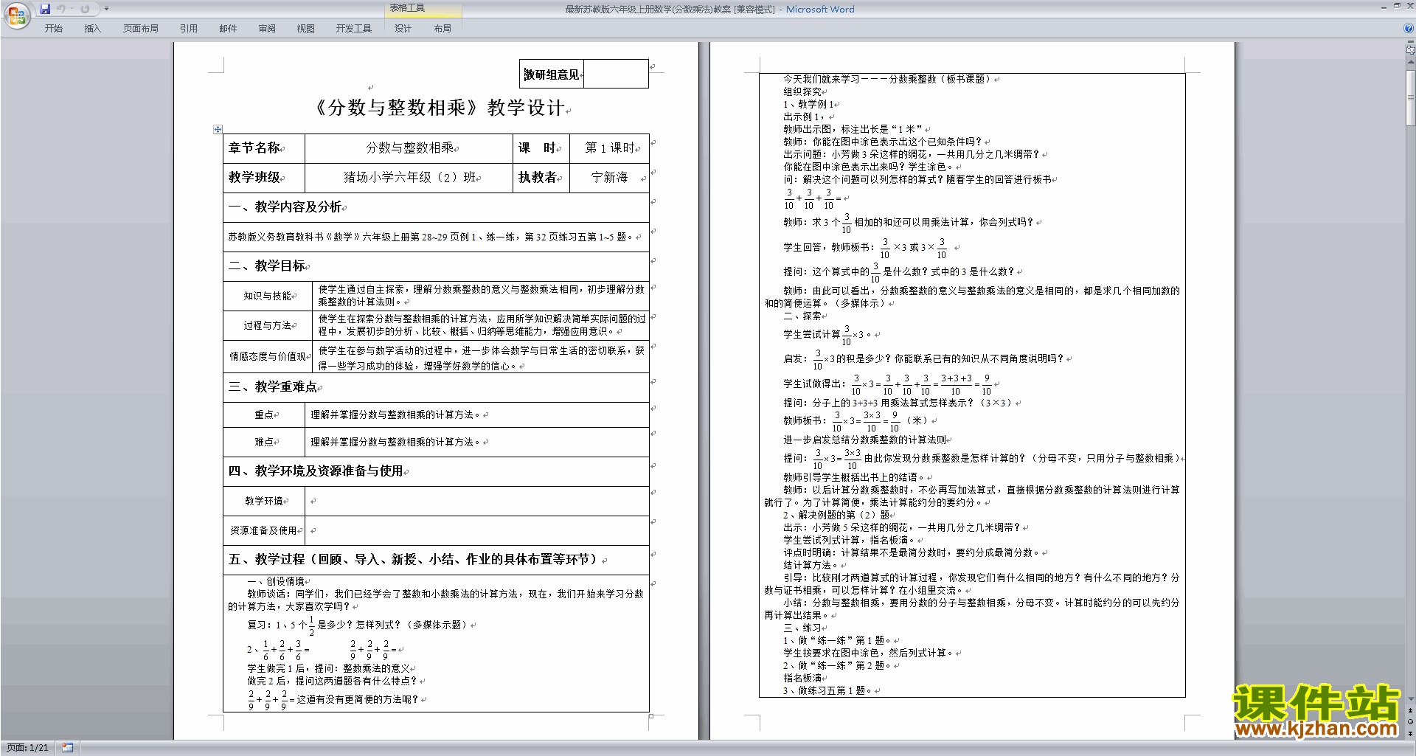Open the 邮件 ribbon tab
The image size is (1416, 756).
pyautogui.click(x=228, y=28)
